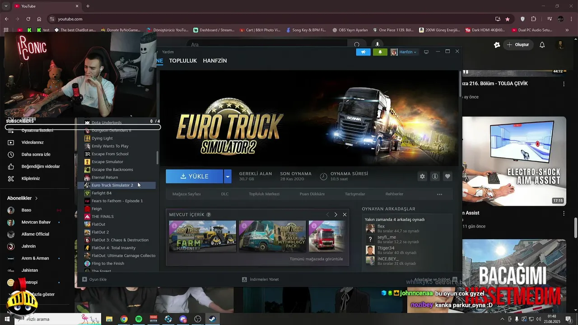Dismiss the Mevcut İçerik panel
Screen dimensions: 578x325
[x=345, y=214]
